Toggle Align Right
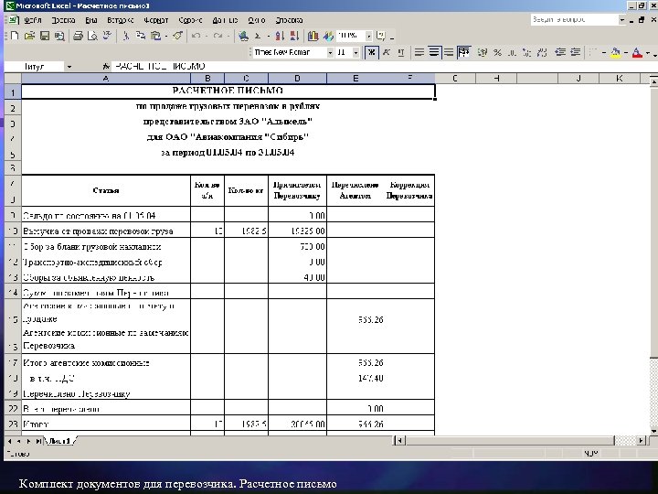This screenshot has height=494, width=658. pyautogui.click(x=449, y=52)
